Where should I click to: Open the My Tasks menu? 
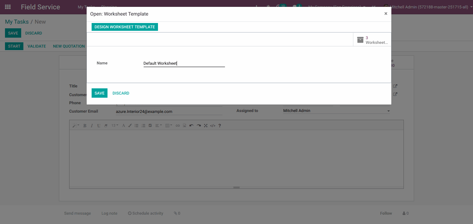tap(86, 7)
